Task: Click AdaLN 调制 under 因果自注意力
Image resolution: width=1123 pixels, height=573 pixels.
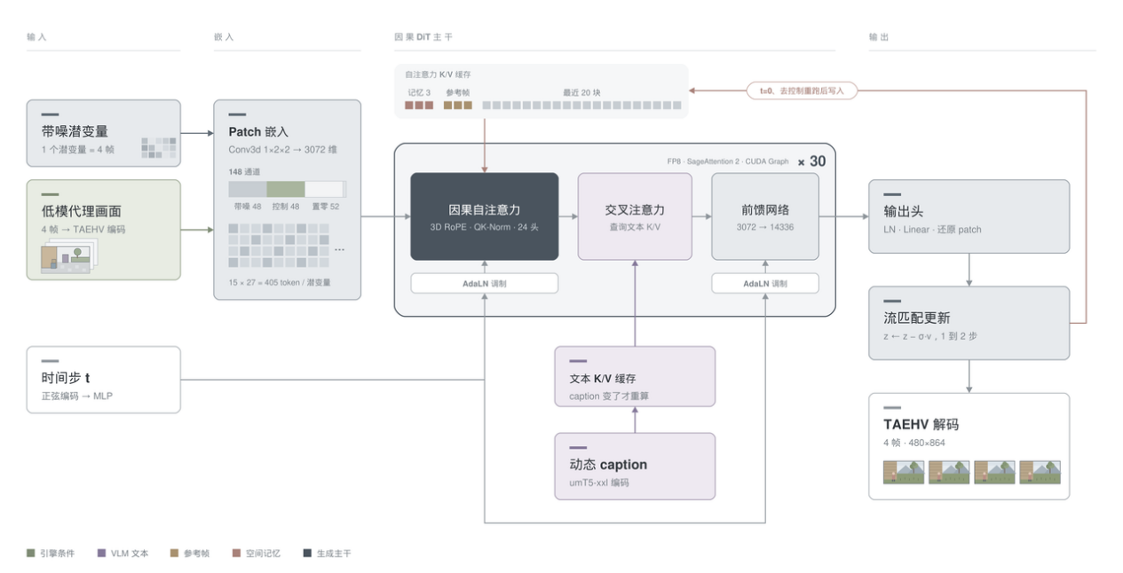Action: coord(484,283)
